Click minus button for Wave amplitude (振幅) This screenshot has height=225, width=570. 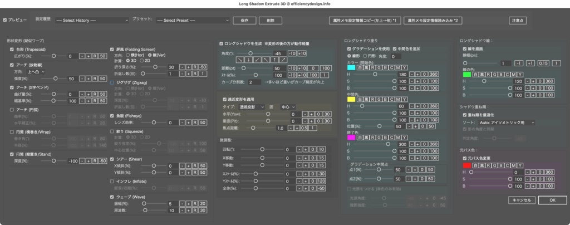point(182,204)
